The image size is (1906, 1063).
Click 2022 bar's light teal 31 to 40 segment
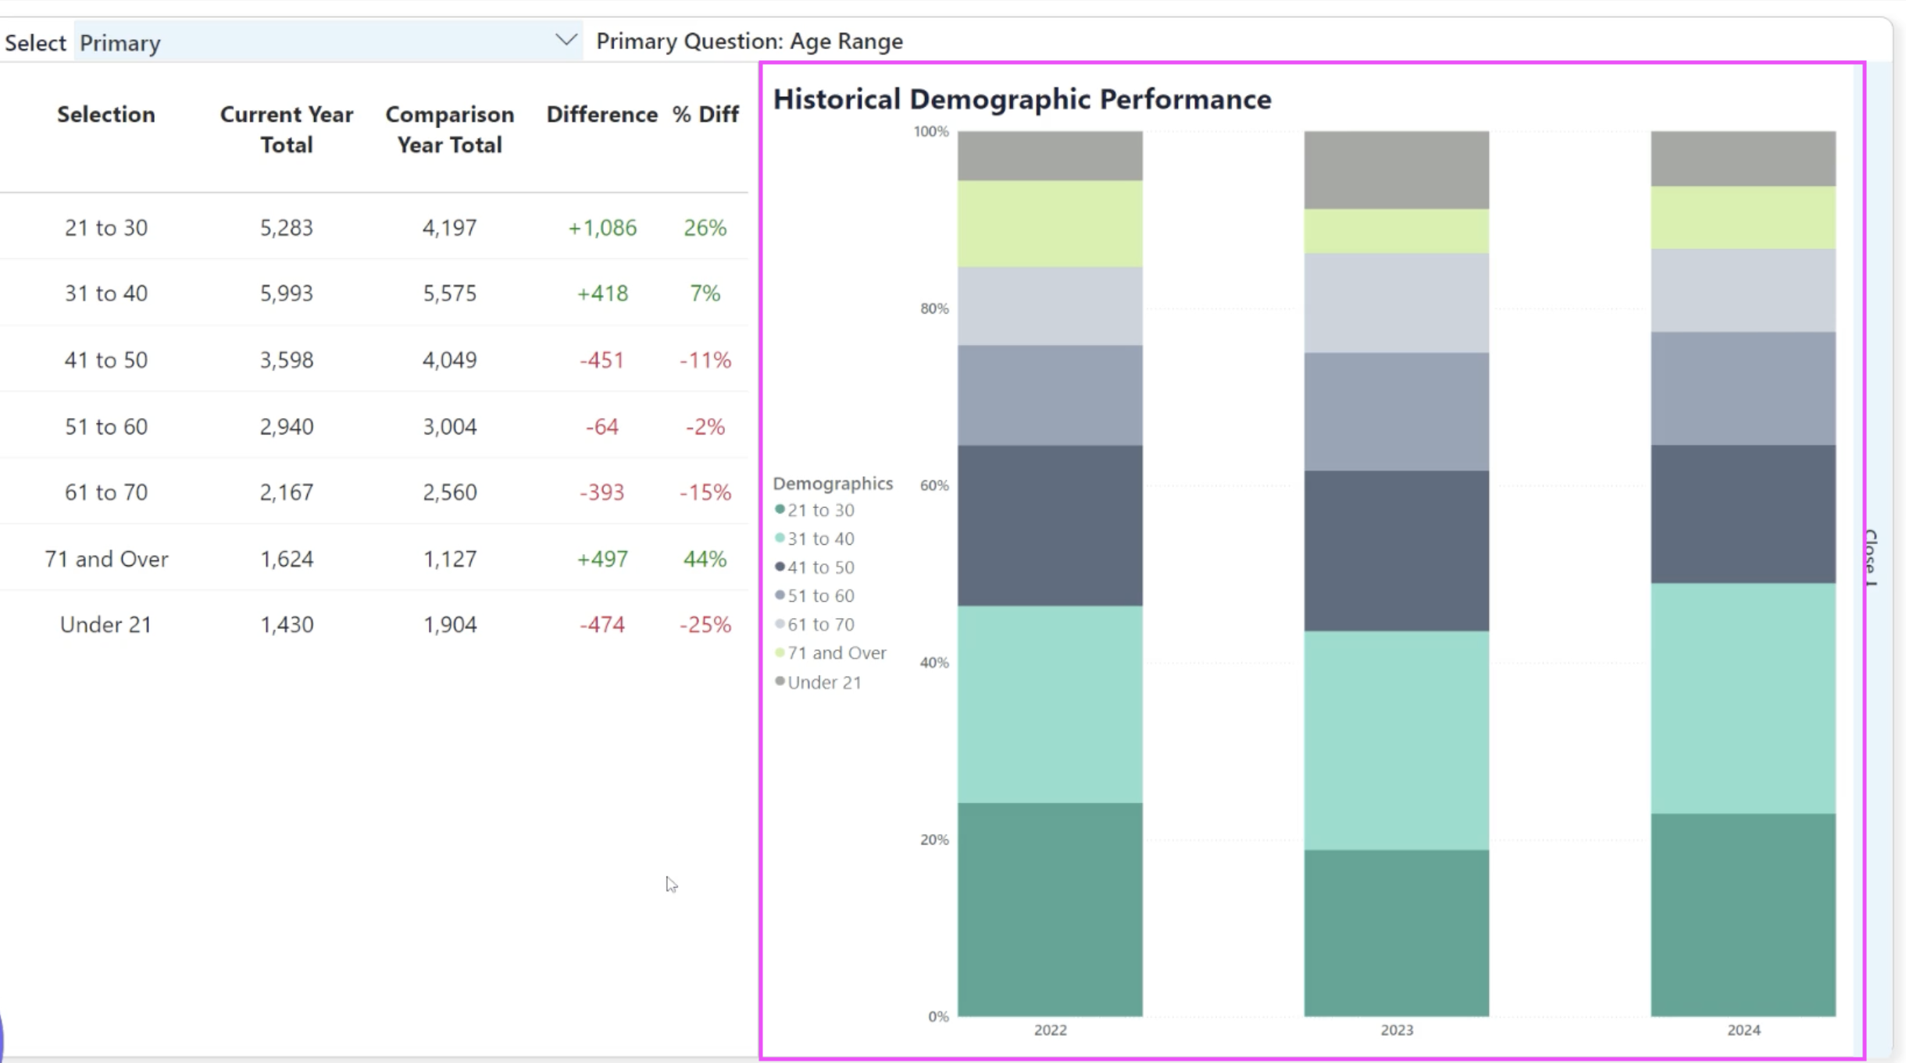tap(1050, 704)
